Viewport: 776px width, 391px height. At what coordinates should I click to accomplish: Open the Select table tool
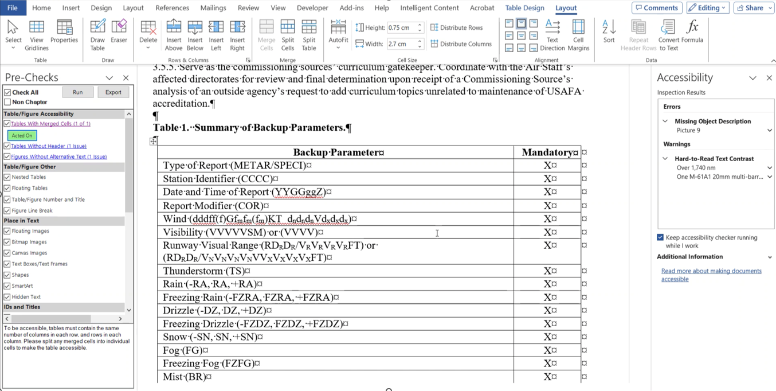click(13, 34)
